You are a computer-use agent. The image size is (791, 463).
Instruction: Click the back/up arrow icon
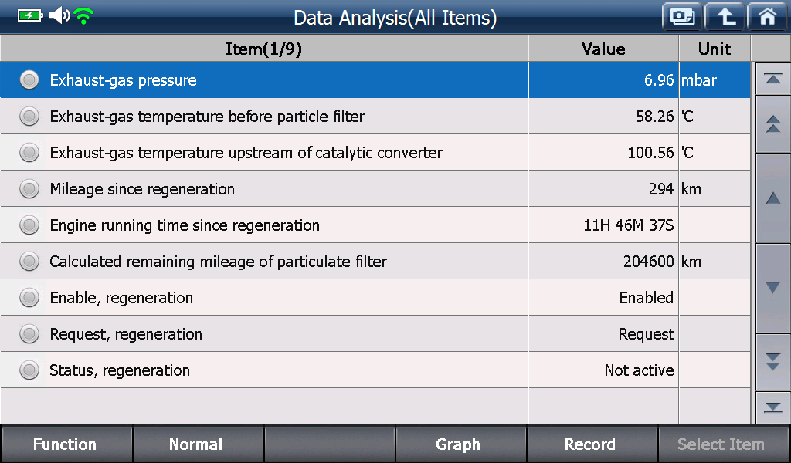[x=725, y=17]
